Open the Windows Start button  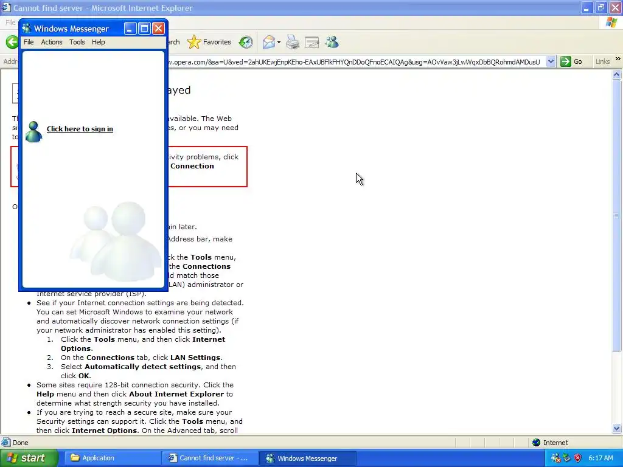point(29,458)
